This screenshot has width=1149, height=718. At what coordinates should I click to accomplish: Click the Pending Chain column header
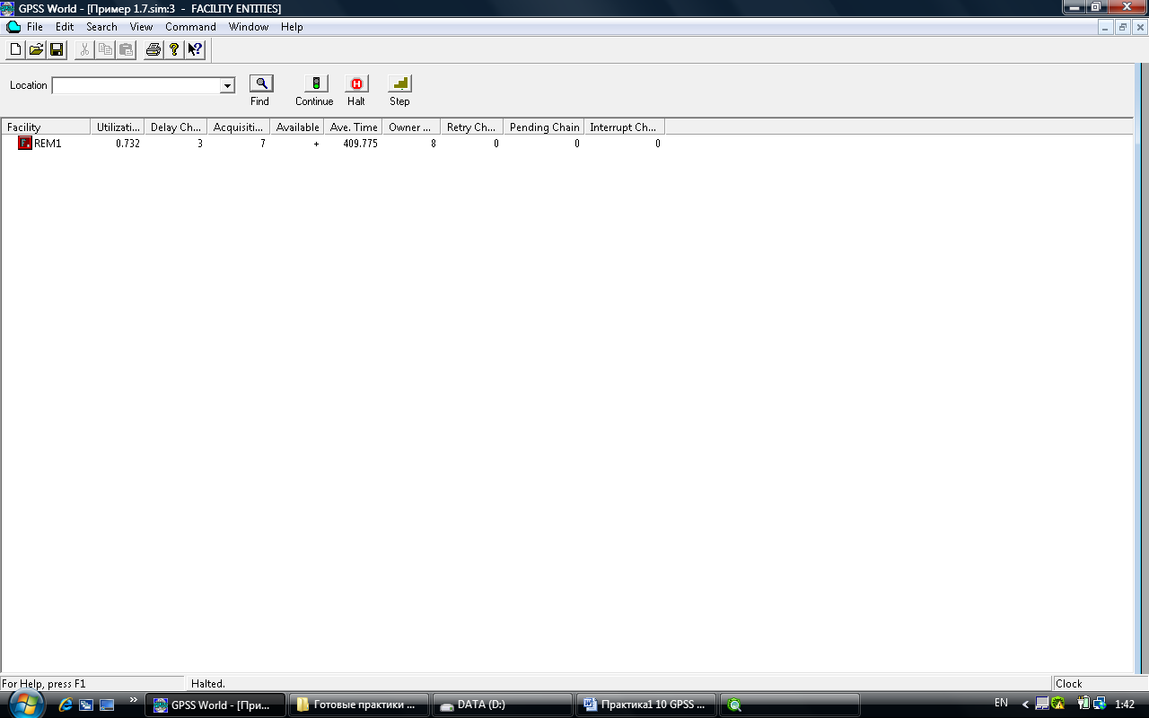(x=544, y=127)
